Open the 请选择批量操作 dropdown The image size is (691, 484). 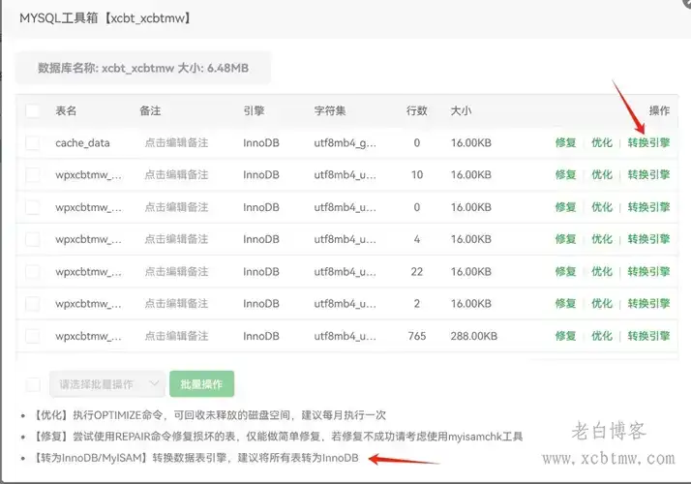coord(107,384)
